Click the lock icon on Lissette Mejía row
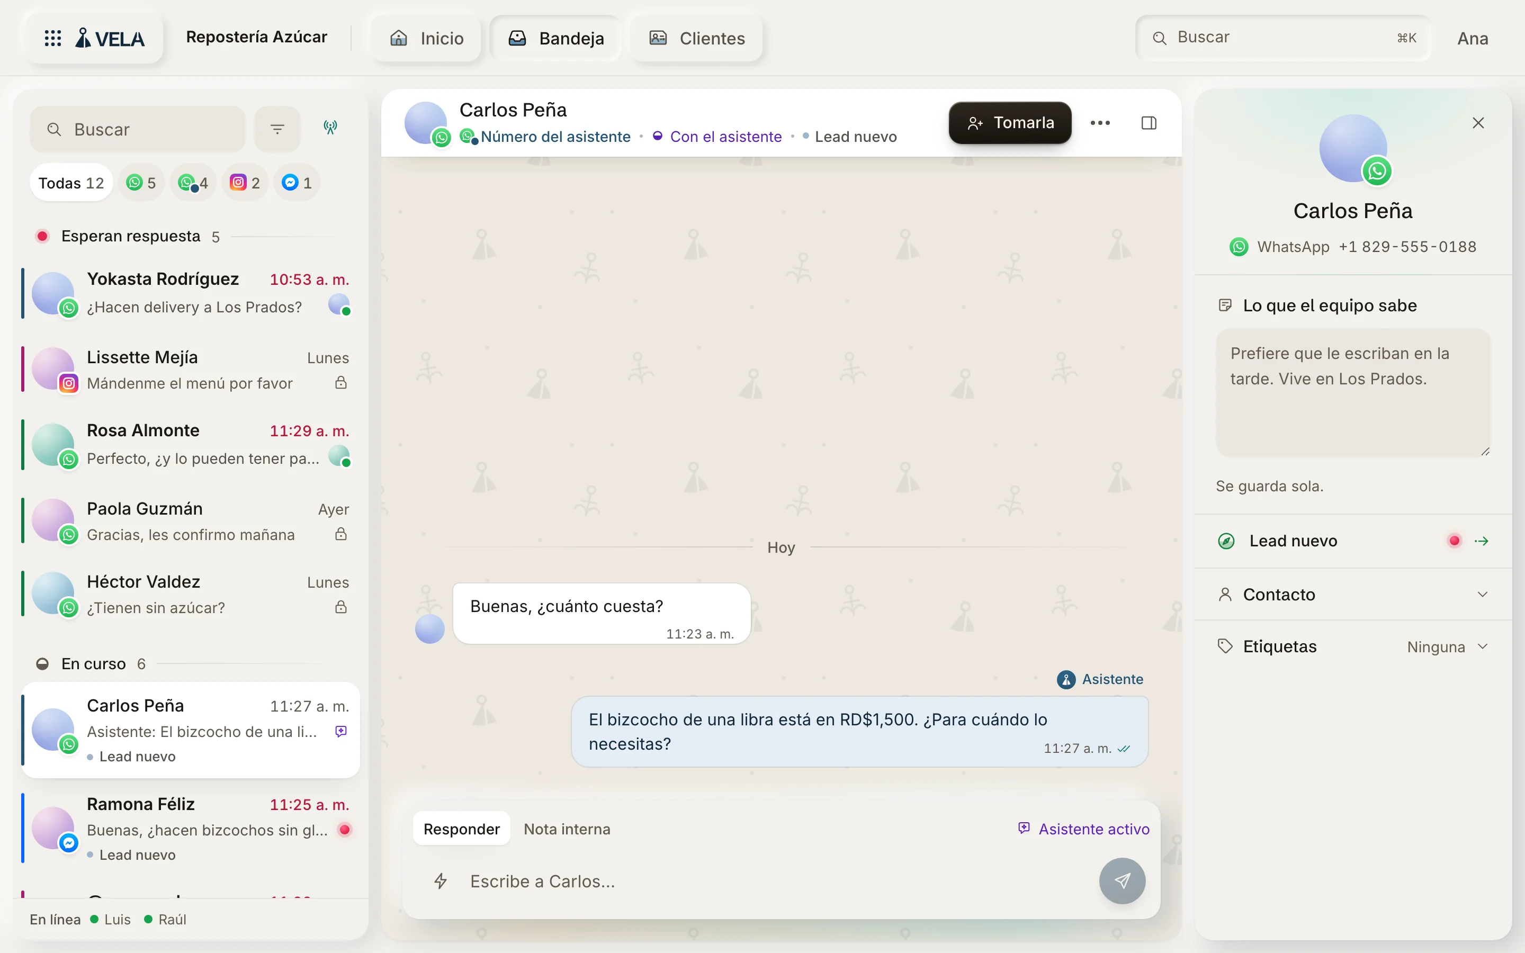 point(341,383)
